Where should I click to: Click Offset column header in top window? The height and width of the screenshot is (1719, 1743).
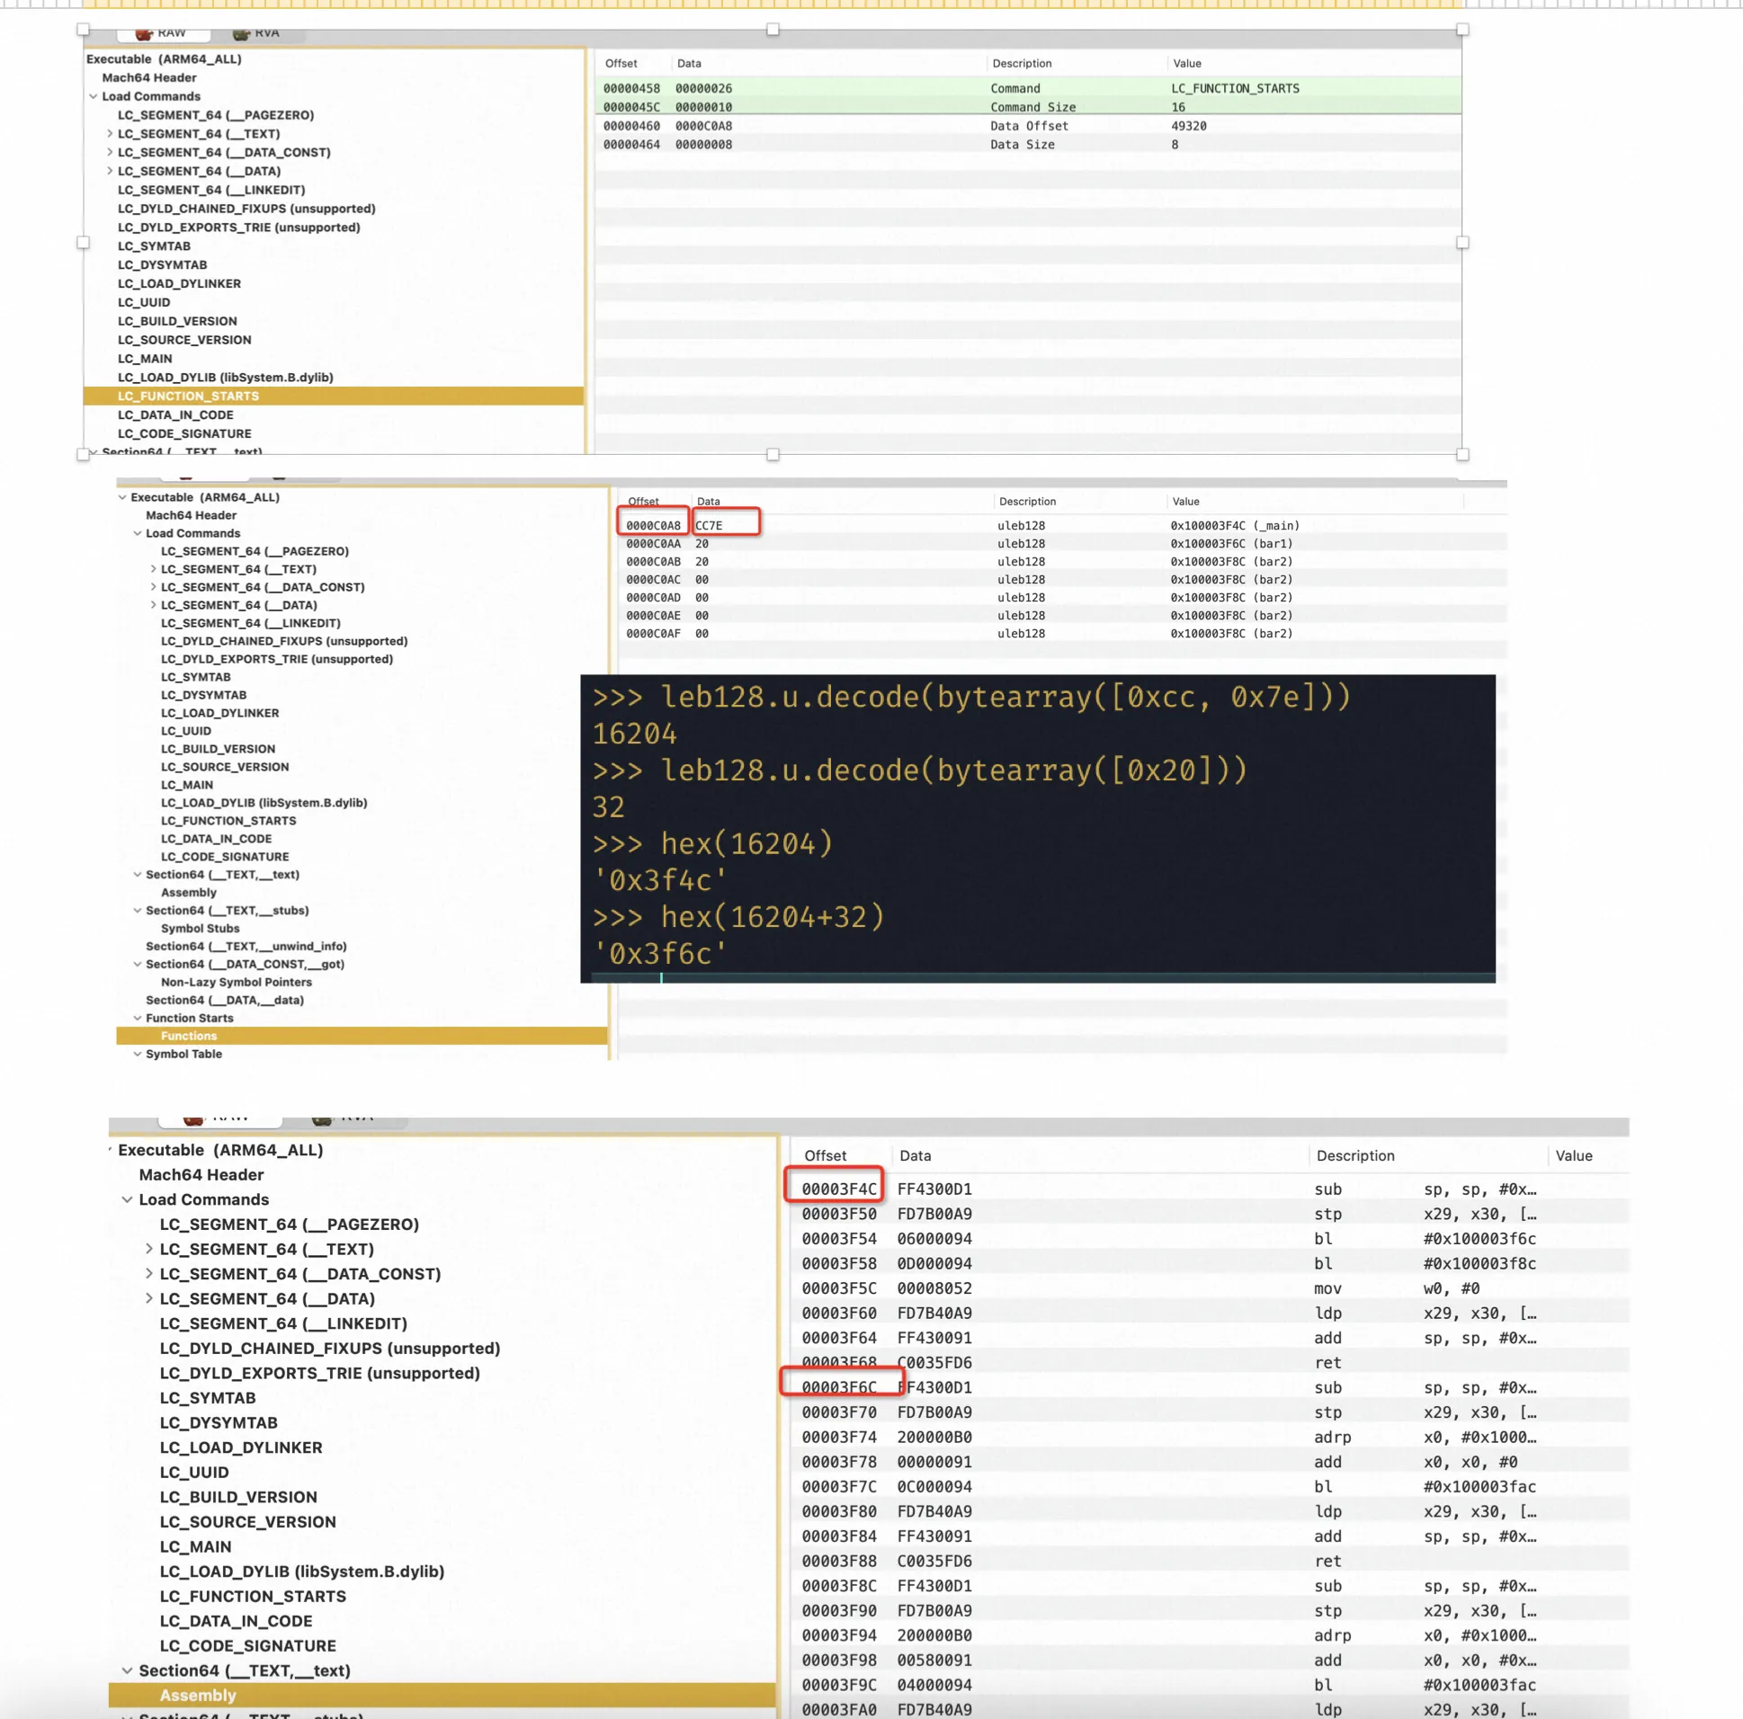[621, 63]
